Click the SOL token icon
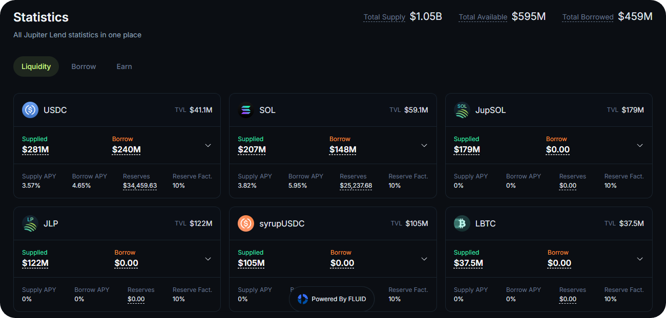The height and width of the screenshot is (318, 666). tap(246, 110)
